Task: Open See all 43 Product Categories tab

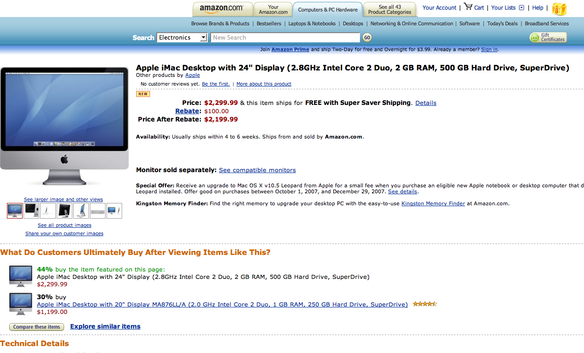Action: tap(389, 10)
